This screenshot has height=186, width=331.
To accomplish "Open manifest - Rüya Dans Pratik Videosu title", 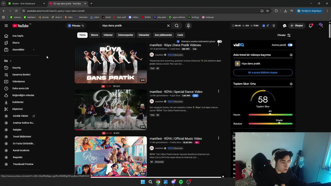I will click(x=175, y=45).
